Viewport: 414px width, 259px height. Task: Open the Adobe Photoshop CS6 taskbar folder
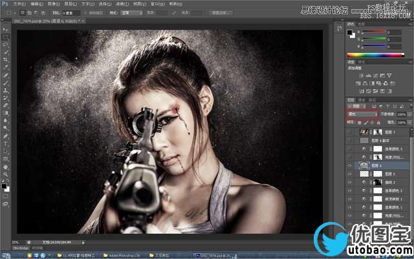point(121,256)
